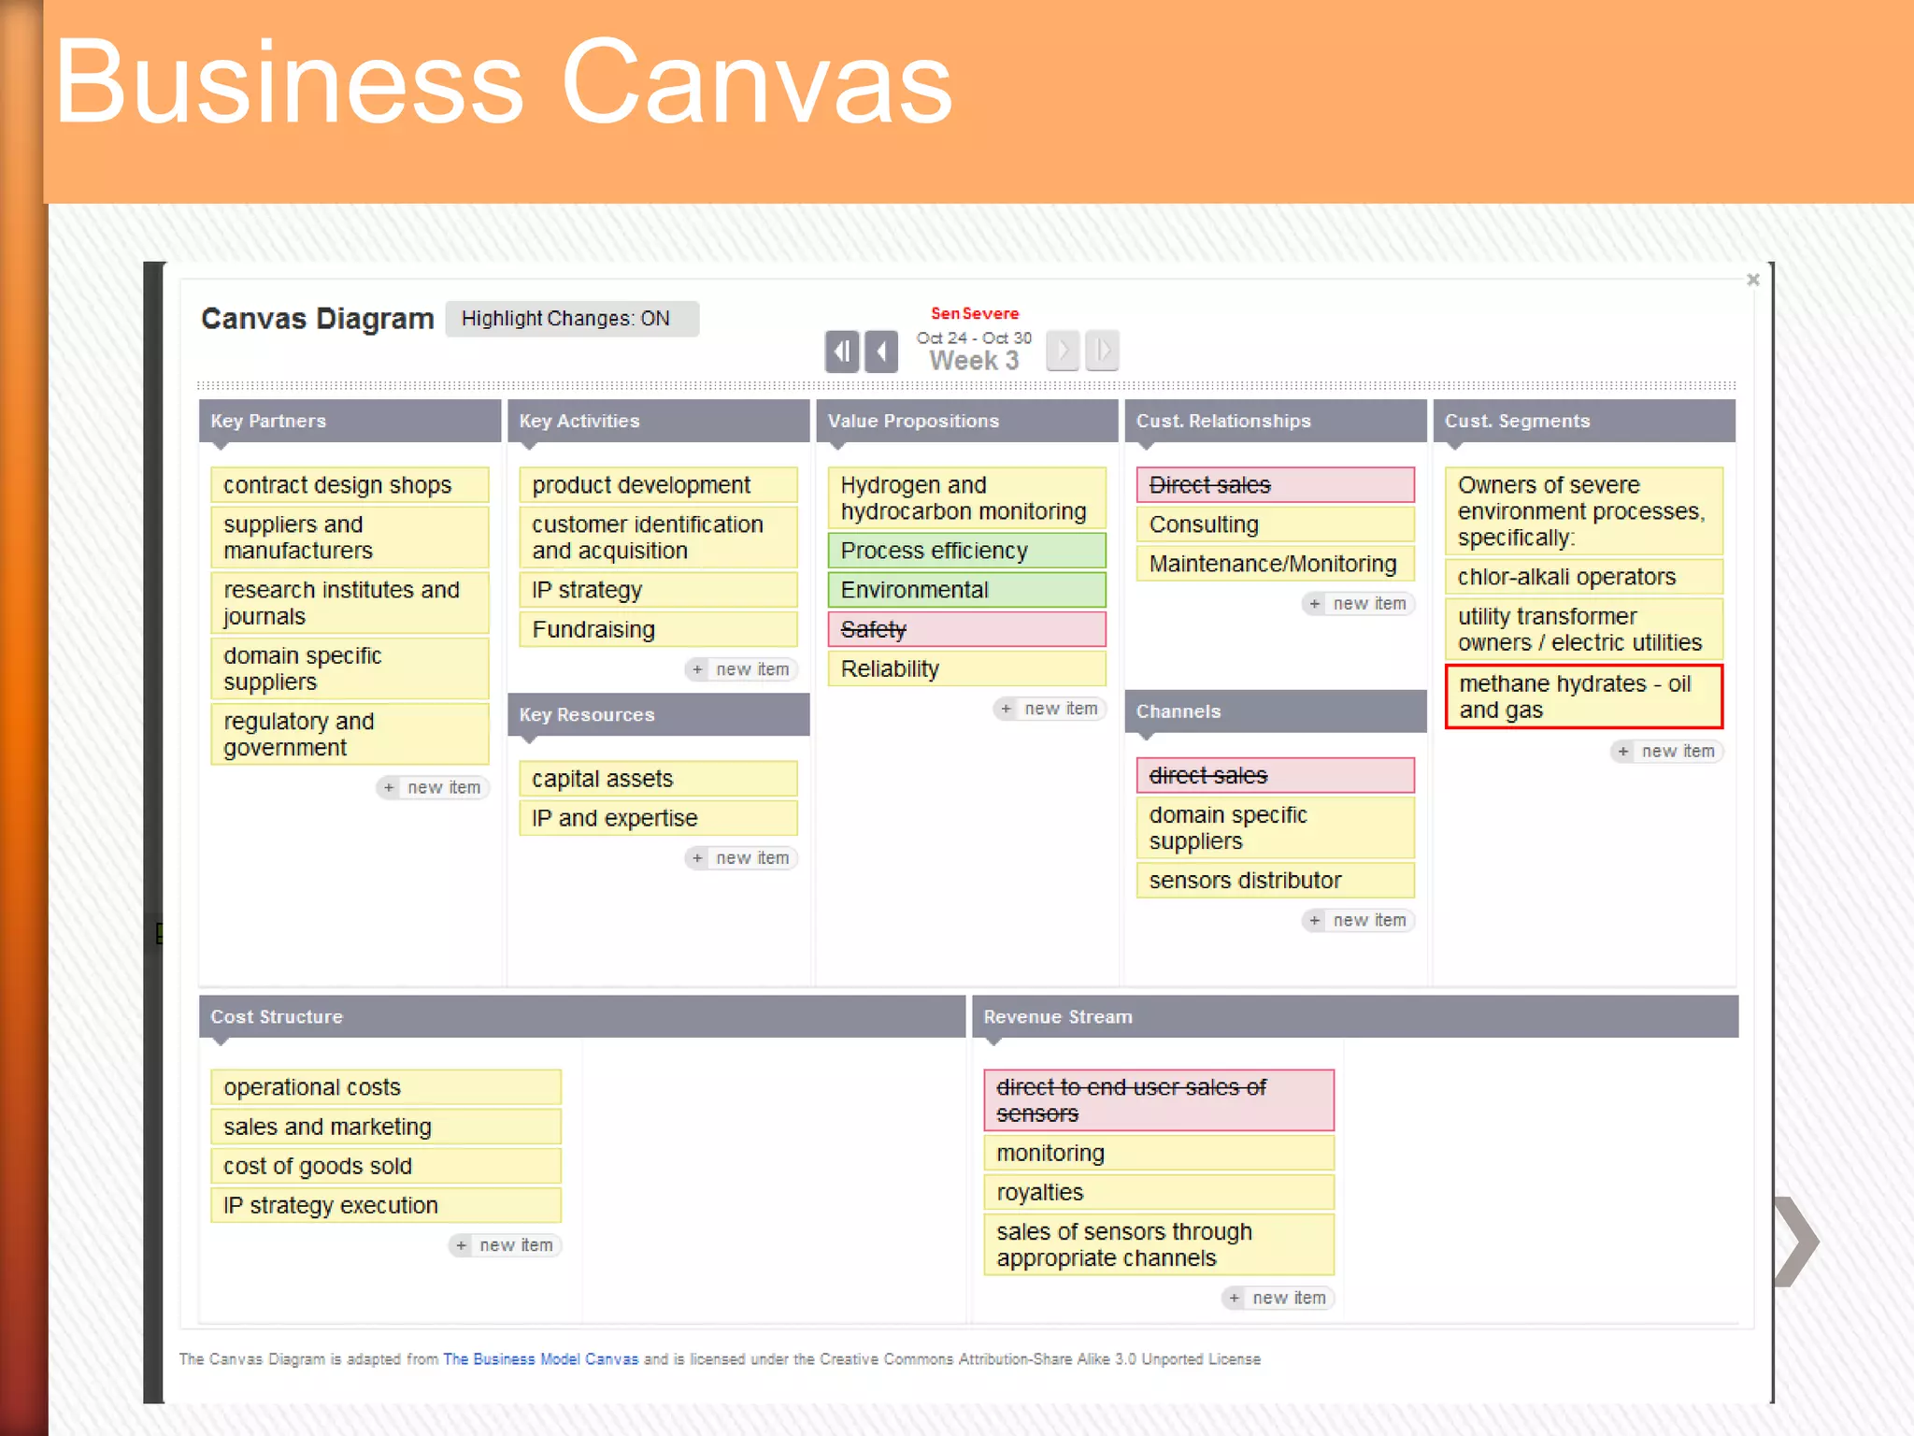Click 'monitoring' in Revenue Stream
Image resolution: width=1914 pixels, height=1436 pixels.
1159,1153
